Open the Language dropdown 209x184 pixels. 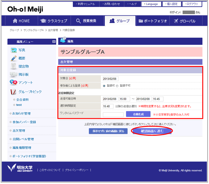151,4
